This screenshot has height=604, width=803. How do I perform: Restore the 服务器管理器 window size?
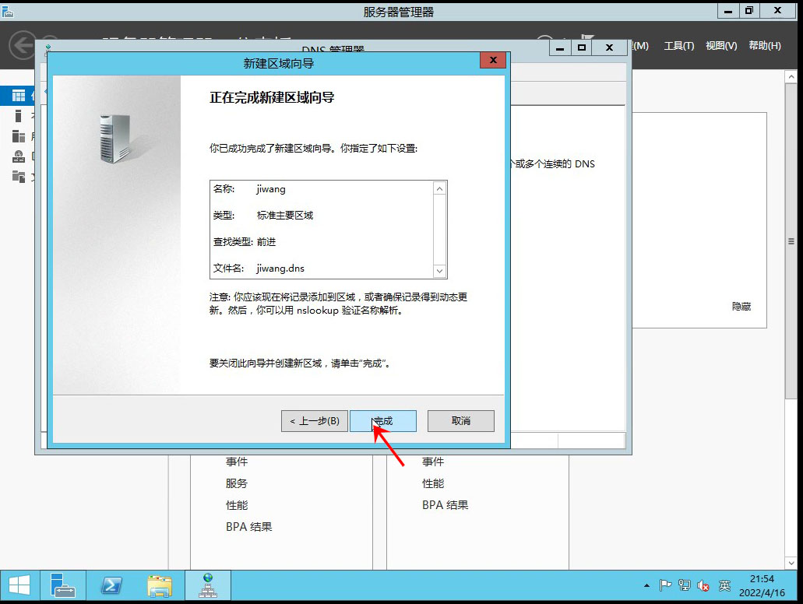748,11
